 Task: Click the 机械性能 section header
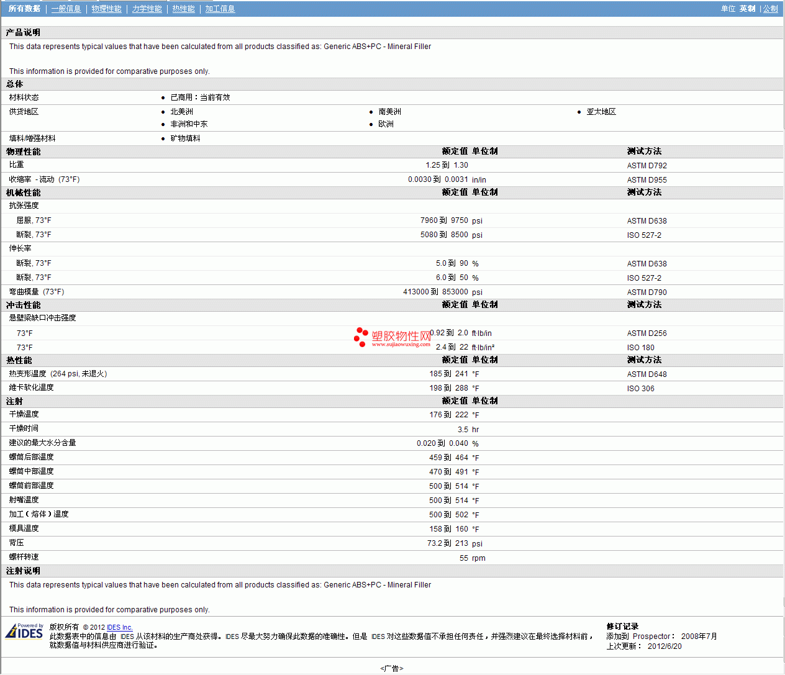point(23,193)
